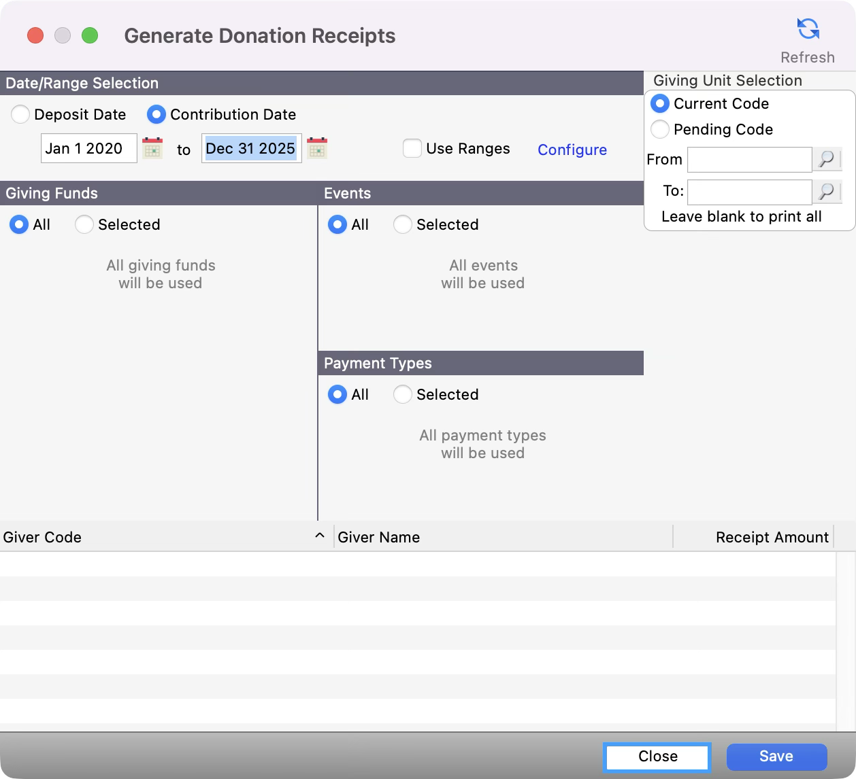Sort by the Giver Code column header
This screenshot has height=779, width=856.
click(x=167, y=537)
